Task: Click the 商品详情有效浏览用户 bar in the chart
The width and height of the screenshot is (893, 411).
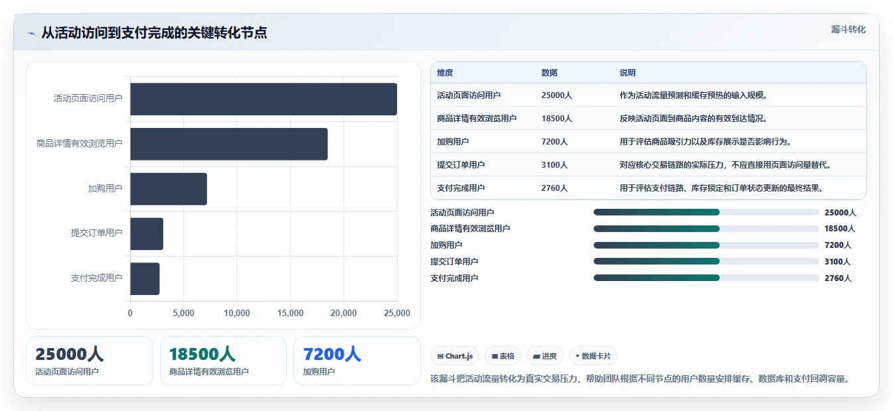Action: tap(229, 144)
